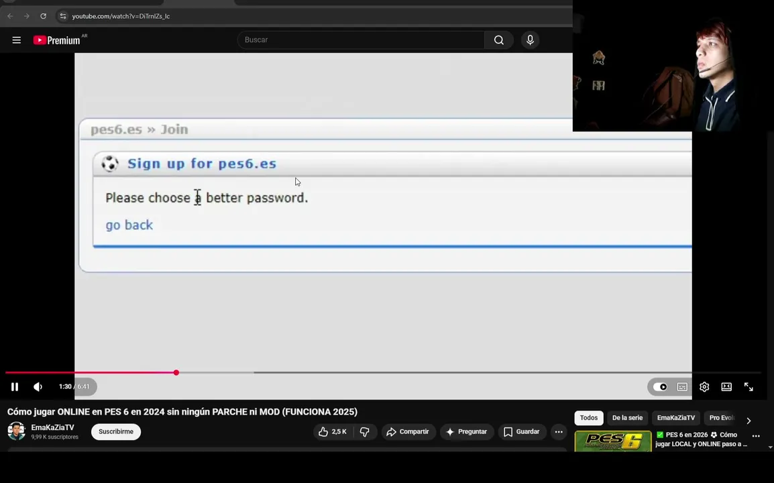Toggle autoplay switch
This screenshot has height=483, width=774.
pos(660,386)
